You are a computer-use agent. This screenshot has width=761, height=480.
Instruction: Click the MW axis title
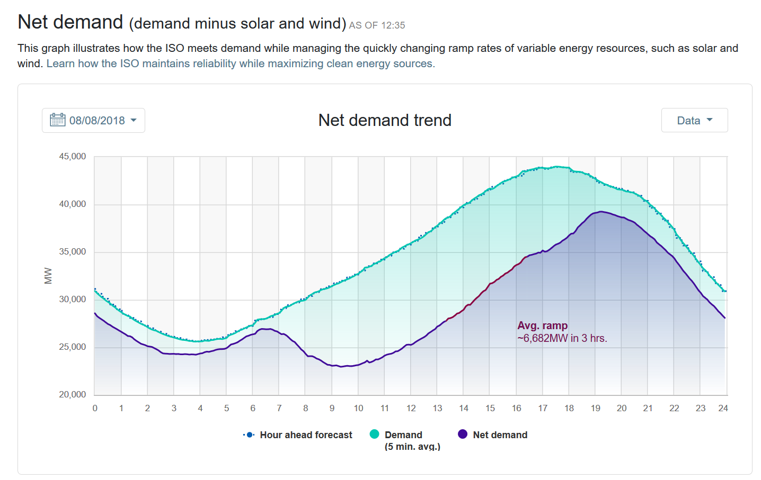pos(48,276)
